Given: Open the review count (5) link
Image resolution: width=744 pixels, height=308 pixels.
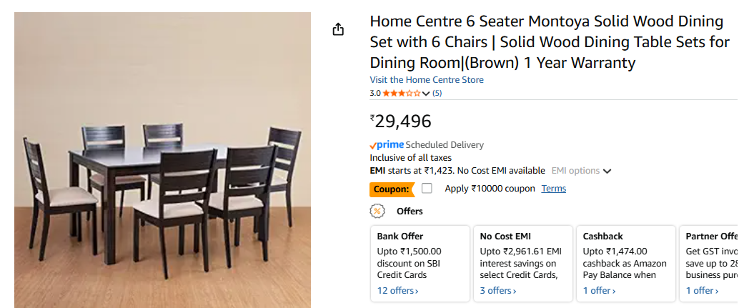Looking at the screenshot, I should point(437,93).
